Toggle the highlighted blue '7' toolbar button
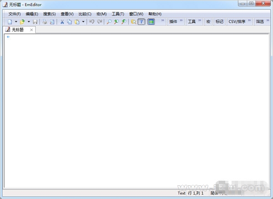Screen dimensions: 273x199 pos(141,22)
